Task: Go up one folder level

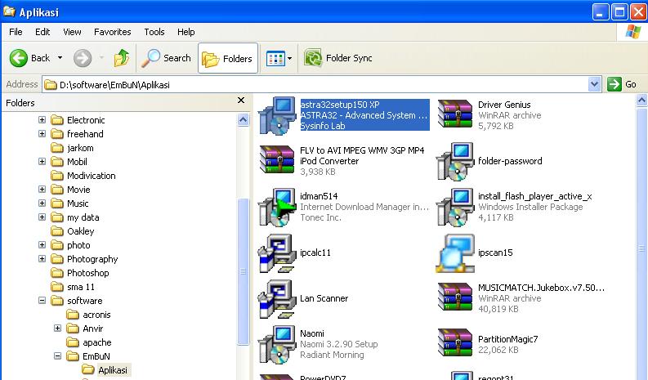Action: pyautogui.click(x=122, y=58)
